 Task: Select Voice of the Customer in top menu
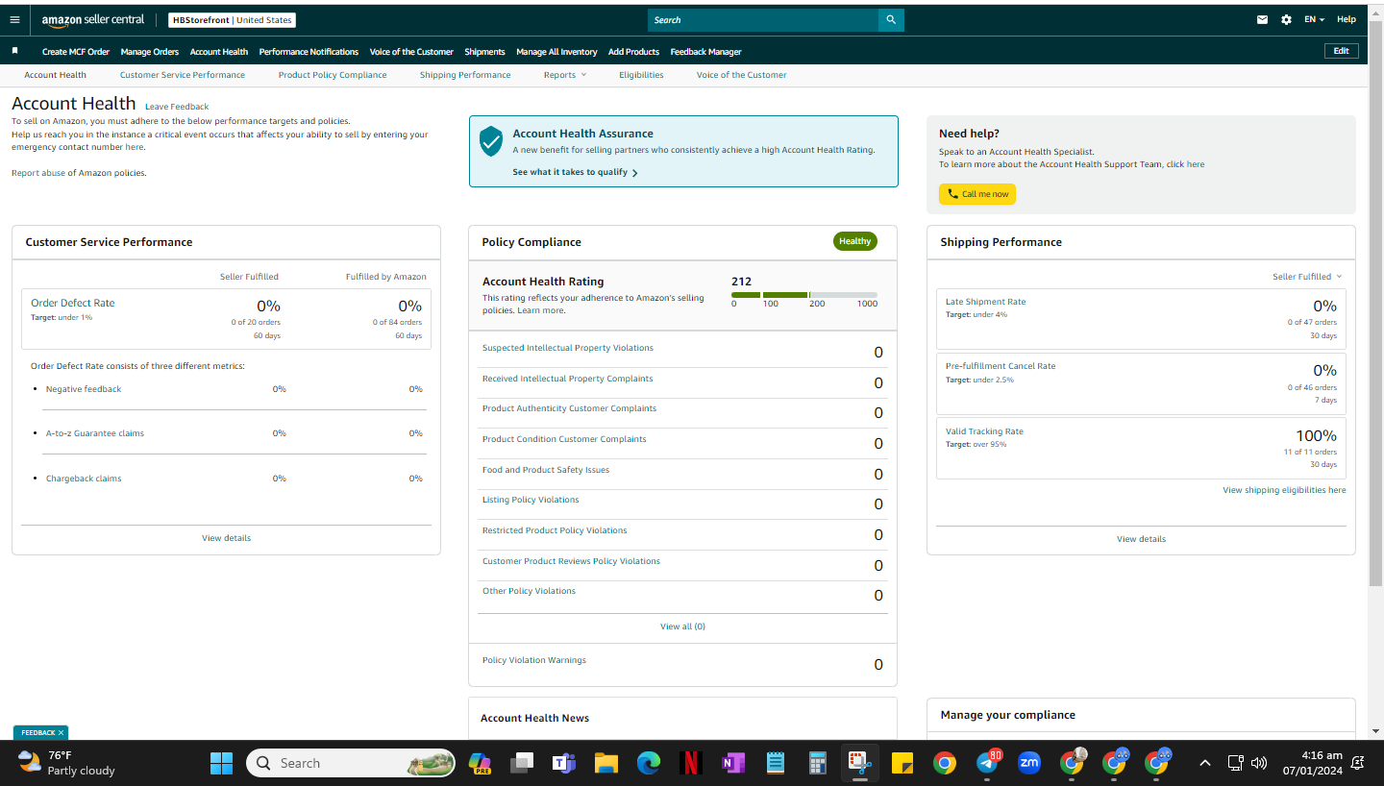[x=411, y=52]
